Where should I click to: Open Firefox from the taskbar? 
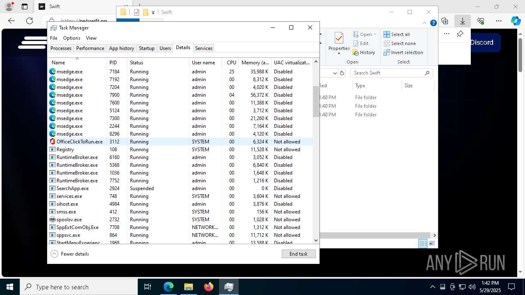(x=209, y=287)
